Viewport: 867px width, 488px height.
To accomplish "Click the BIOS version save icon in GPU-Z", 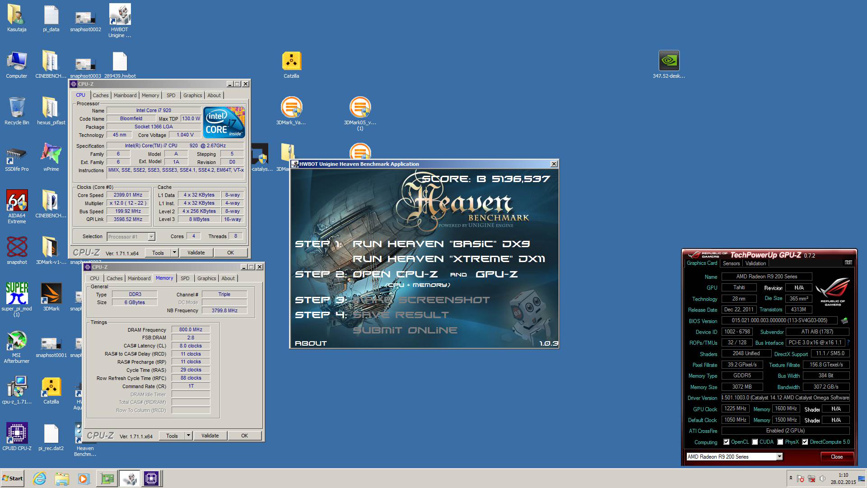I will pos(844,320).
